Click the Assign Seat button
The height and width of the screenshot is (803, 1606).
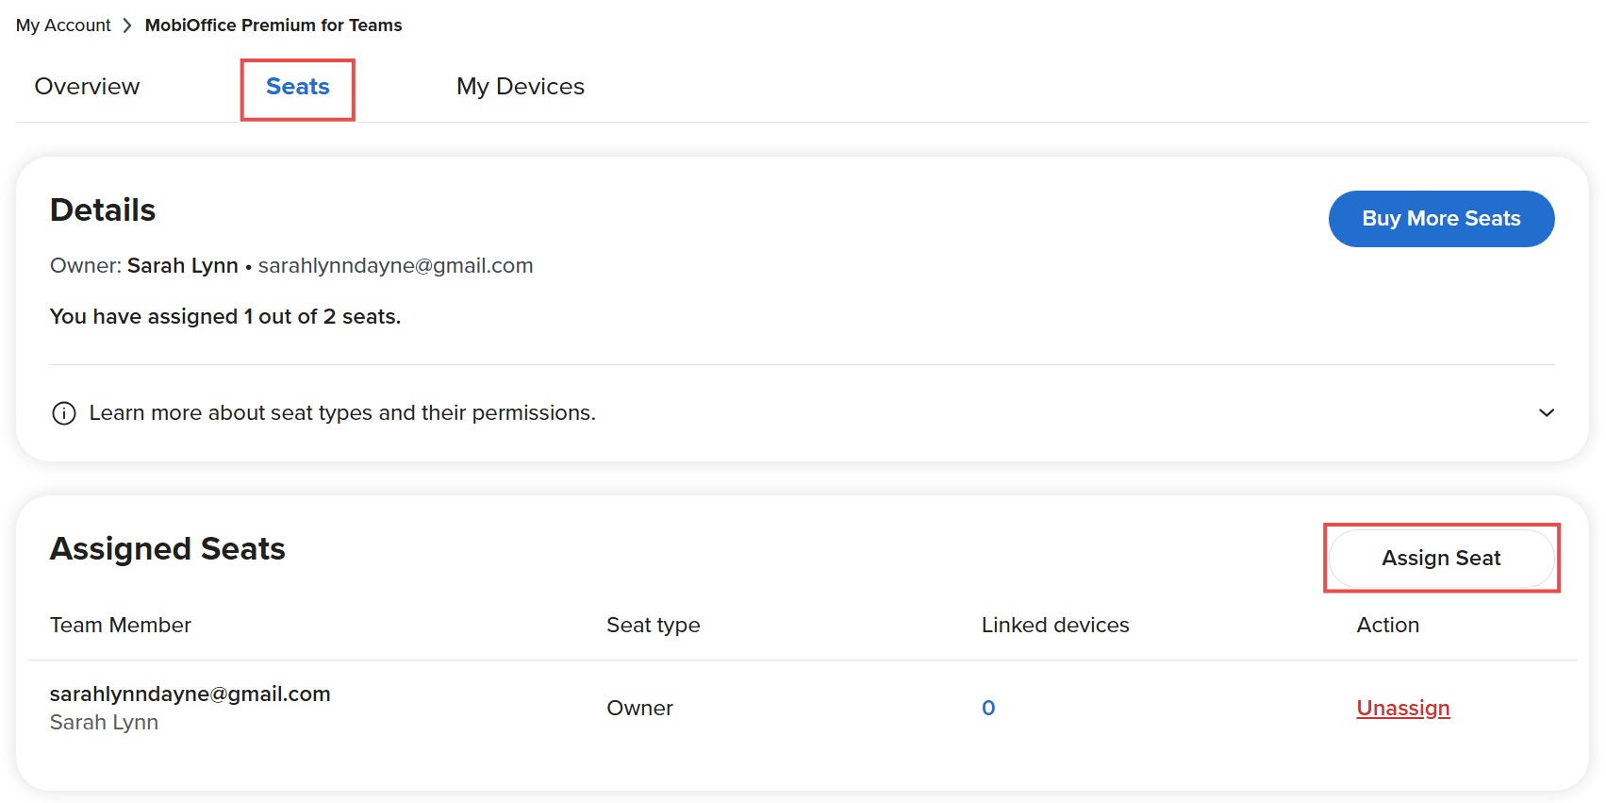click(1441, 558)
